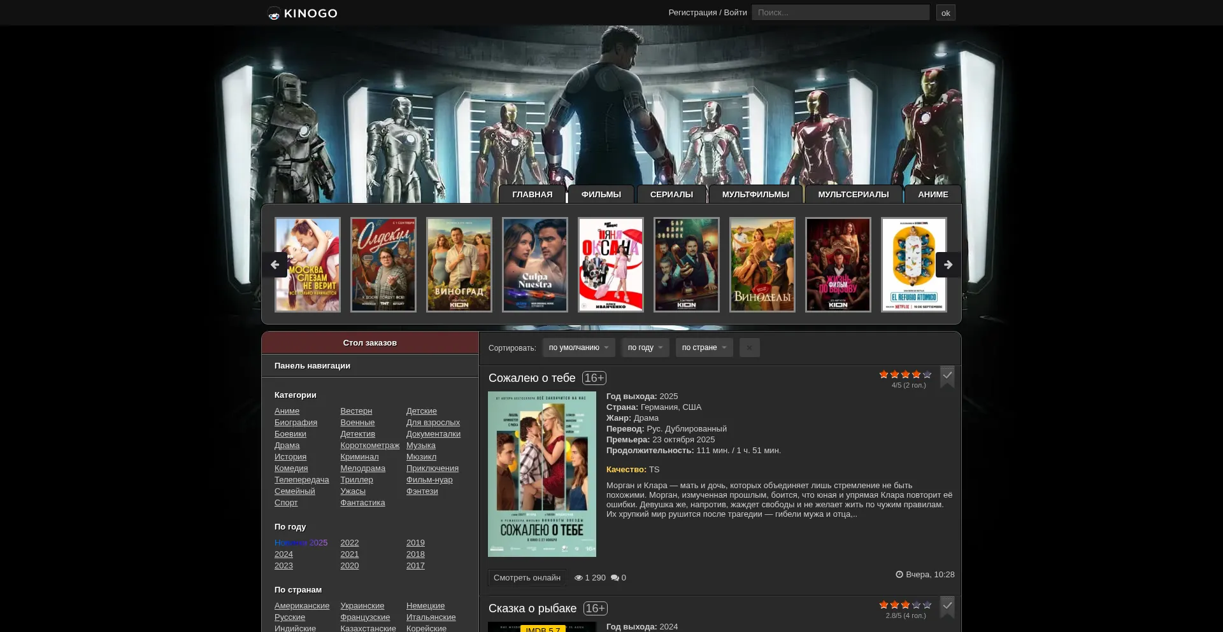Open the El Refugio Atomico poster

coord(914,265)
